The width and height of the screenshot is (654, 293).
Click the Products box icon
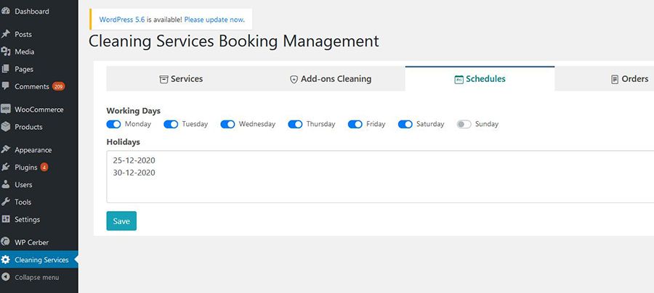[x=5, y=126]
